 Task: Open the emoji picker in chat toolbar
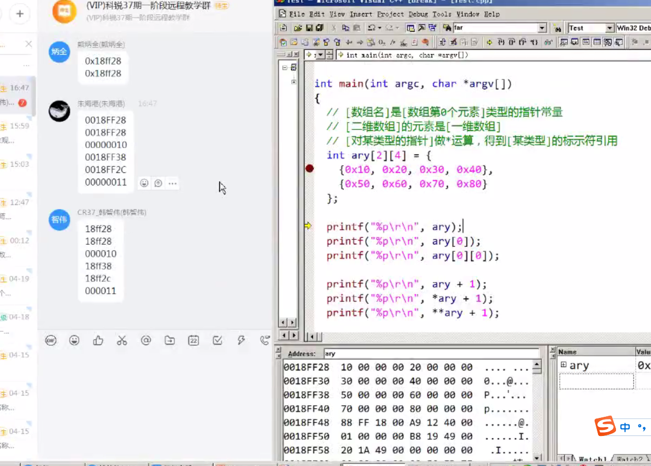(x=74, y=340)
